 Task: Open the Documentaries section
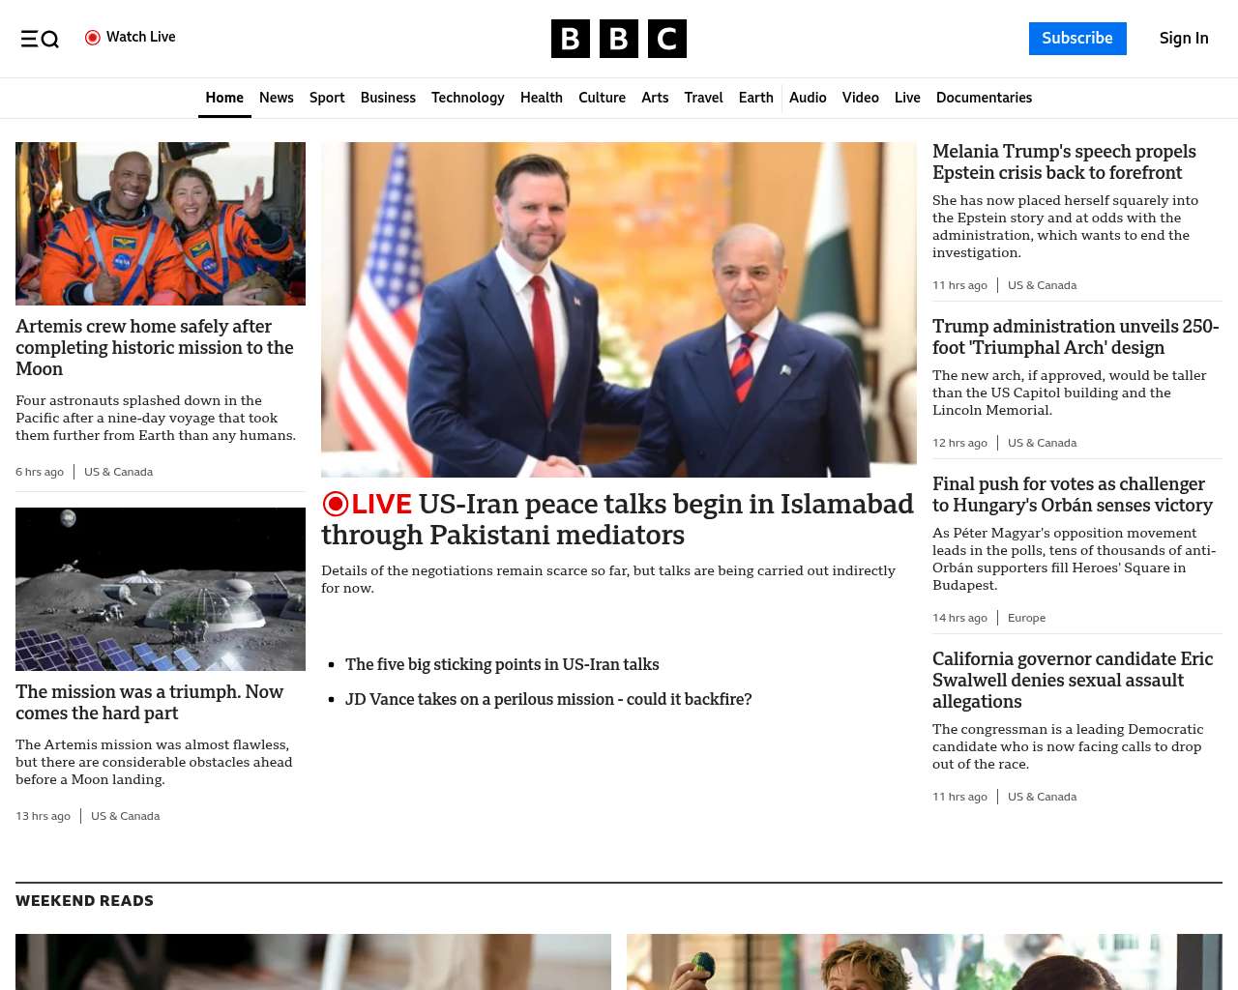tap(984, 98)
